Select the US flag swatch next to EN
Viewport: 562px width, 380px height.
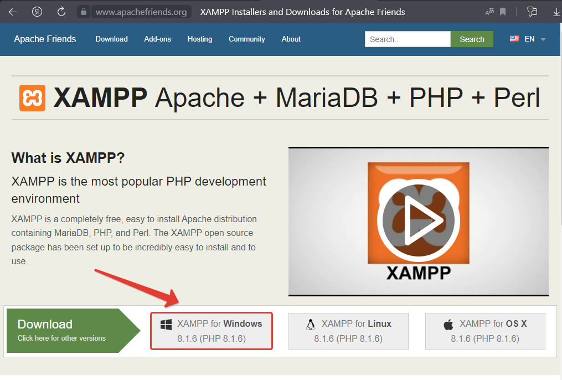point(514,39)
